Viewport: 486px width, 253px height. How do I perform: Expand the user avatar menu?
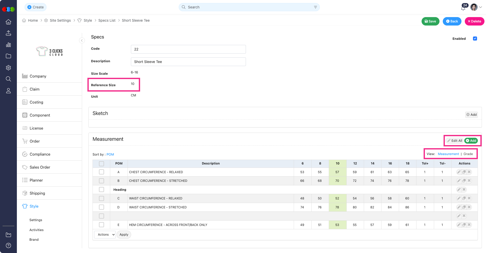[x=476, y=7]
